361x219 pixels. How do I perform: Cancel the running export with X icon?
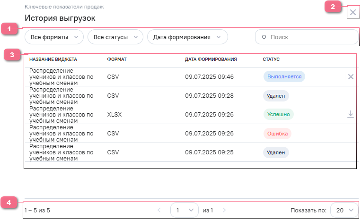pyautogui.click(x=351, y=76)
